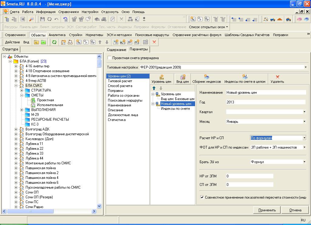
Task: Click the Применить button
Action: coord(267,210)
